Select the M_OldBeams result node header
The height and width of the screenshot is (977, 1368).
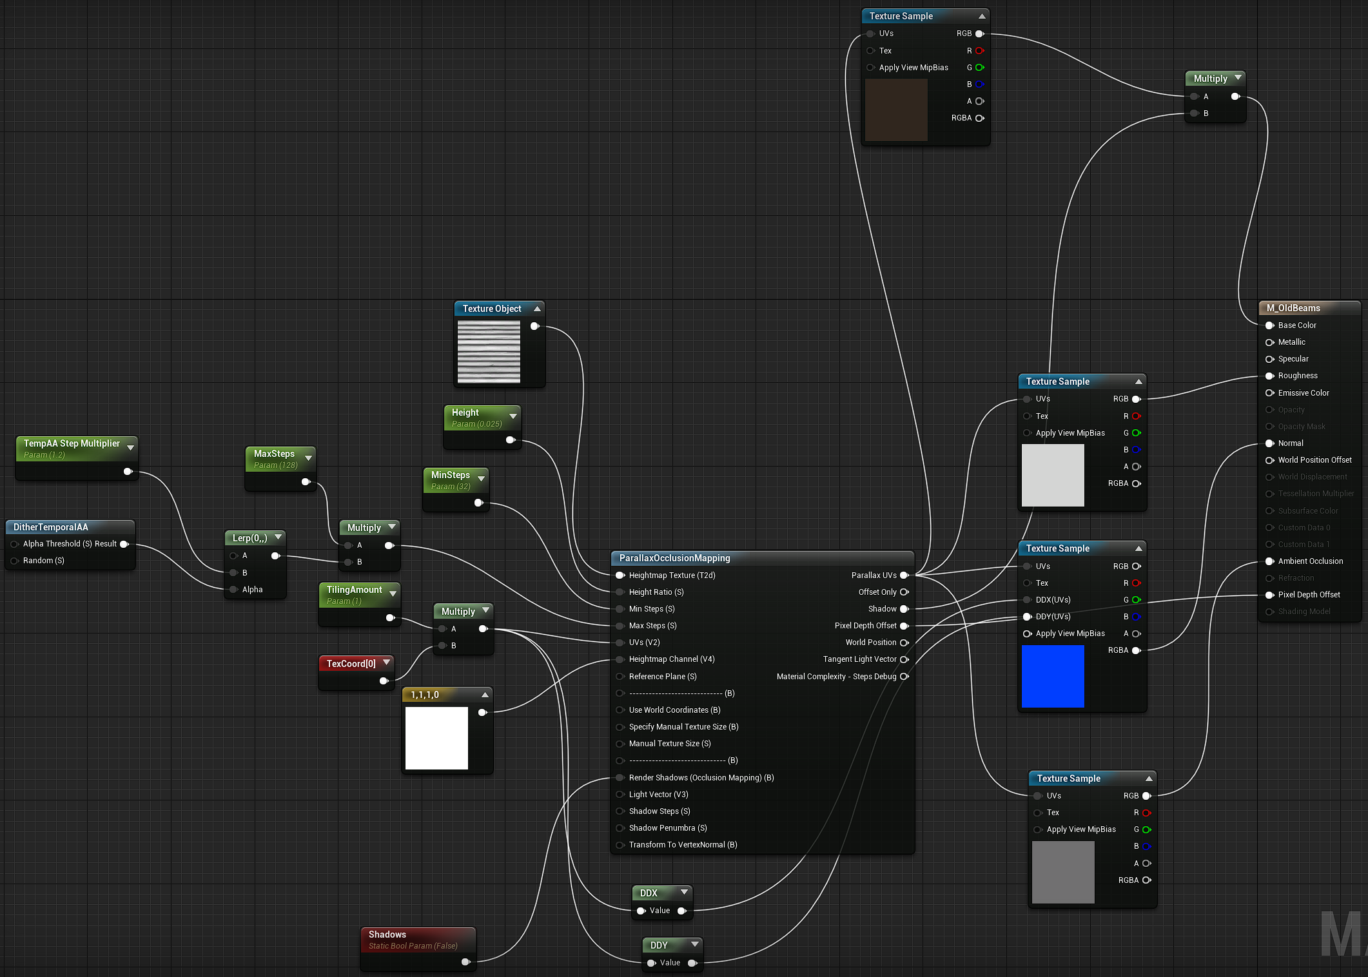coord(1293,308)
